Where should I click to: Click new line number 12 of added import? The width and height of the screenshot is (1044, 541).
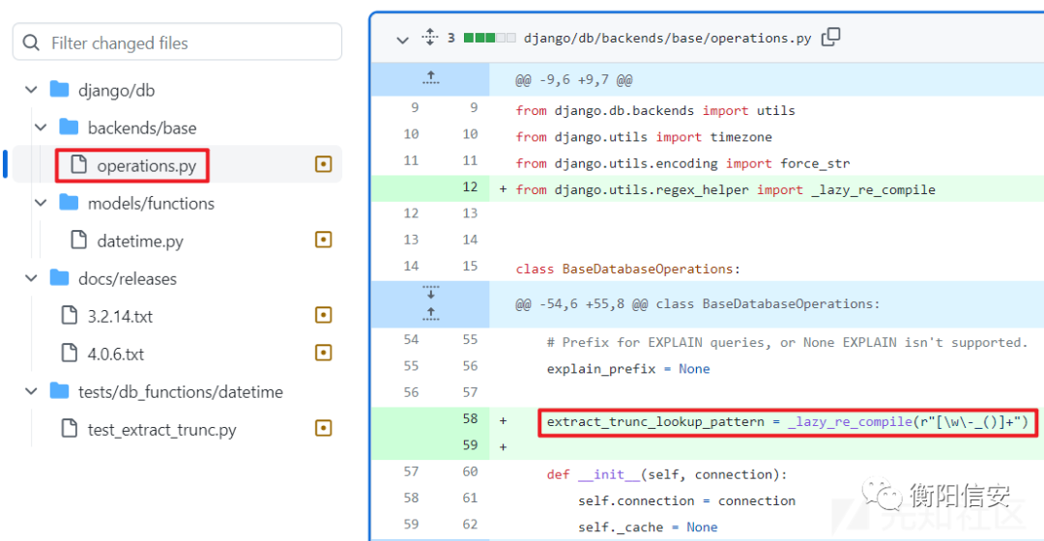click(470, 187)
